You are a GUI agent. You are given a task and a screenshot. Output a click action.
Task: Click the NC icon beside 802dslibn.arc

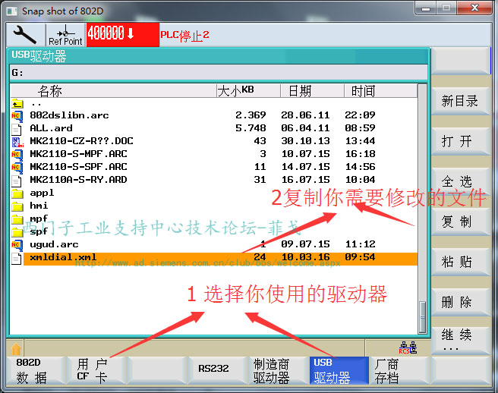[17, 116]
